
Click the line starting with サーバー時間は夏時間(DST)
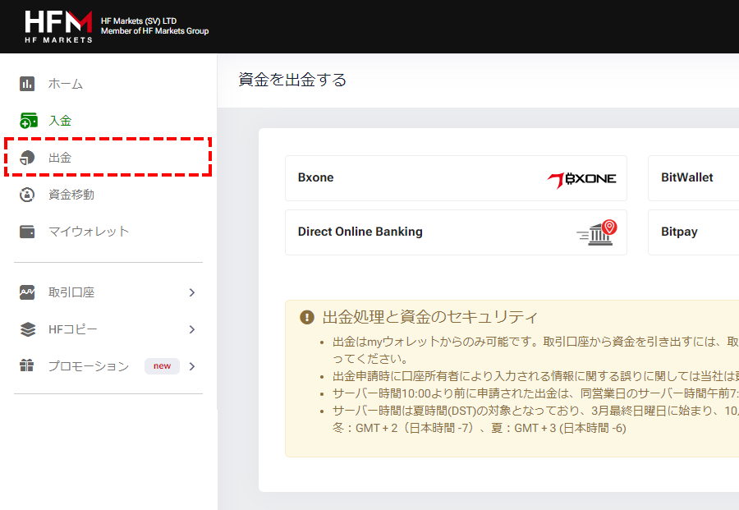535,411
